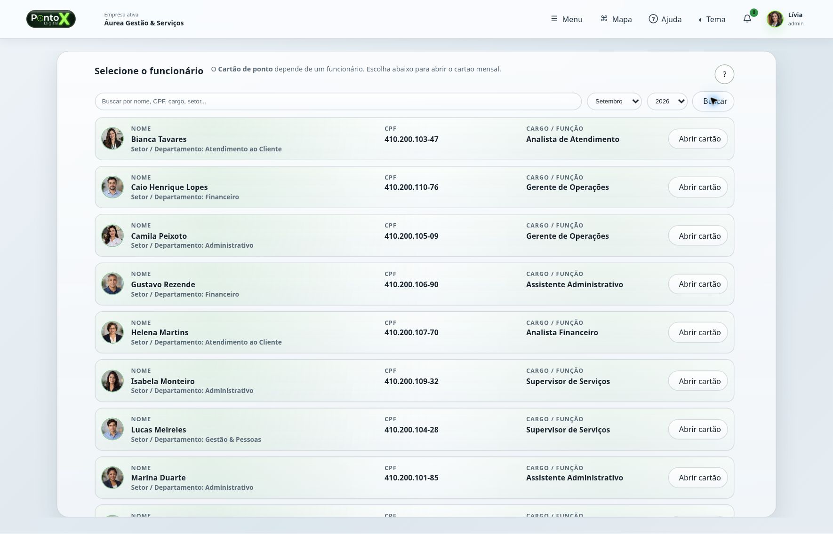833x534 pixels.
Task: Click Helena Martins's profile photo
Action: pos(112,332)
